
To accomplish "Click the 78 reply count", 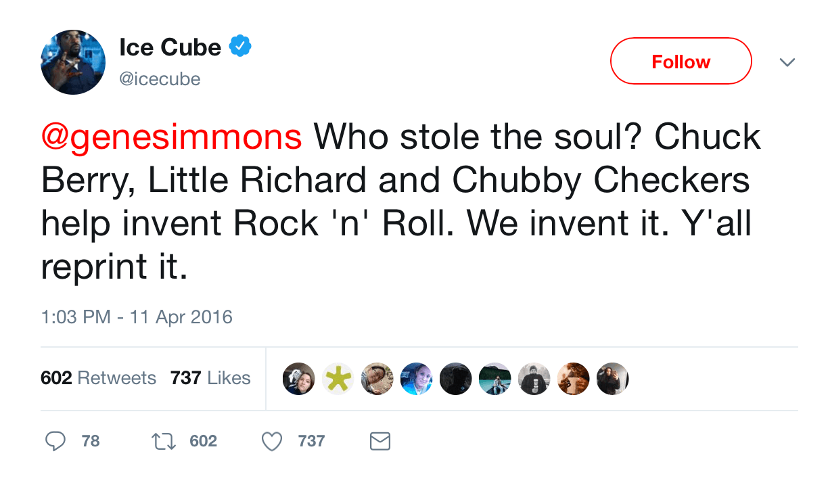I will tap(91, 442).
